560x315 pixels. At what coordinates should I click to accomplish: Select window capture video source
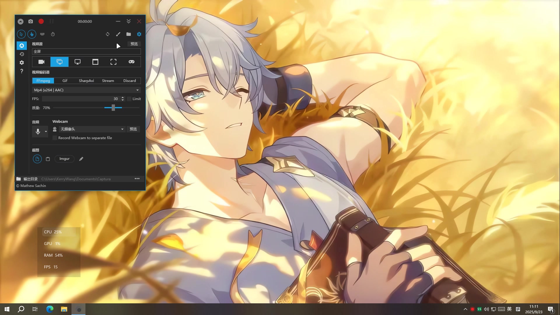(x=95, y=62)
